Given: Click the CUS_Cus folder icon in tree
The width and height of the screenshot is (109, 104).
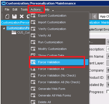Looking at the screenshot, I should 14,32.
